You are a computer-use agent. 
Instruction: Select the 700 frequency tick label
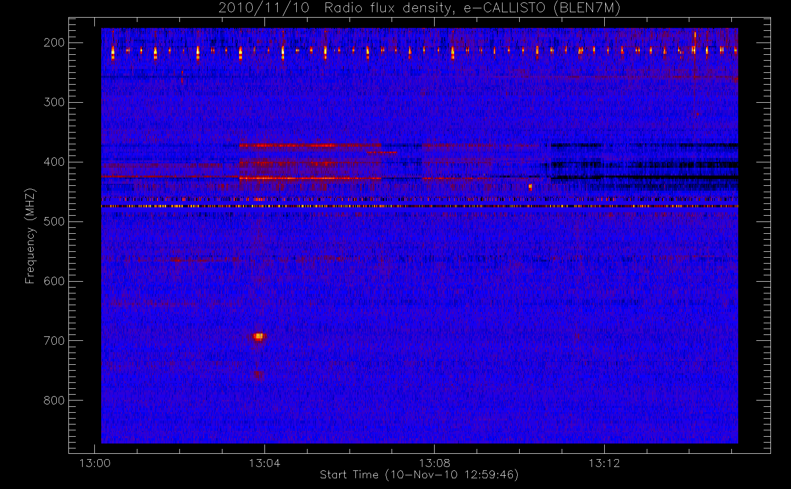54,341
